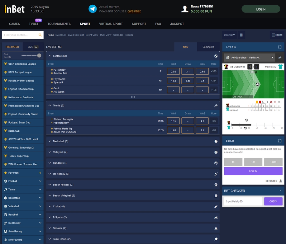The height and width of the screenshot is (244, 286).
Task: Open the Live Event List link
Action: [x=76, y=35]
